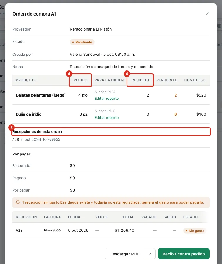Click the Descargar PDF button

[124, 254]
